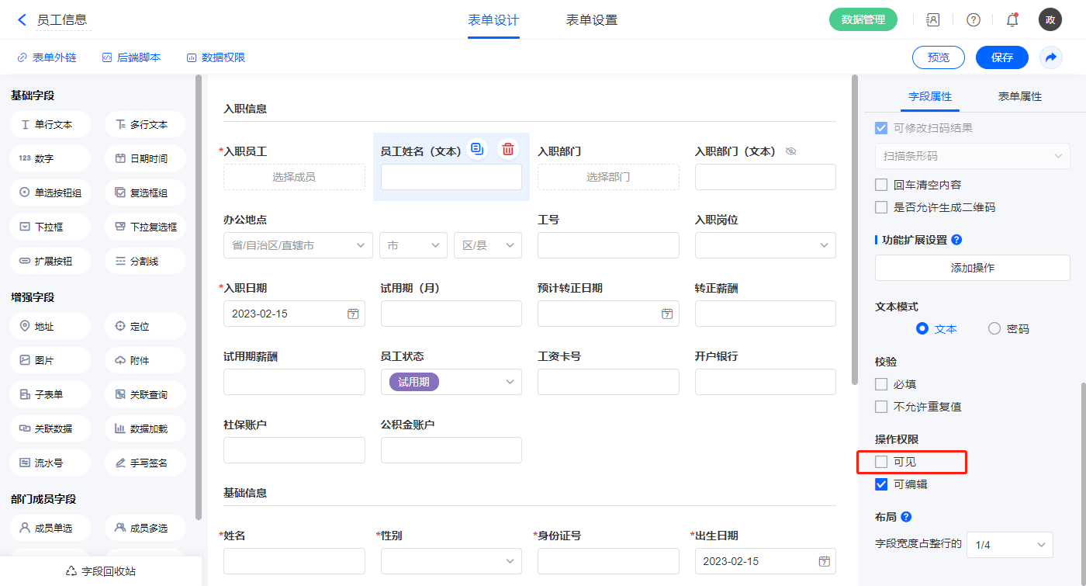This screenshot has height=586, width=1086.
Task: Open the notification bell icon
Action: [x=1012, y=19]
